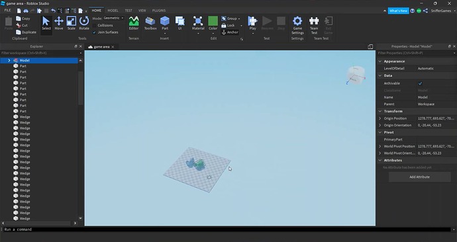457x242 pixels.
Task: Open the PLUGINS ribbon tab
Action: coord(159,11)
